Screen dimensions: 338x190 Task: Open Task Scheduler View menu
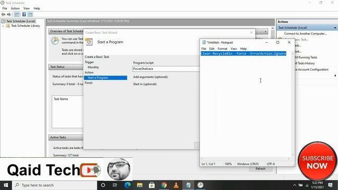26,8
